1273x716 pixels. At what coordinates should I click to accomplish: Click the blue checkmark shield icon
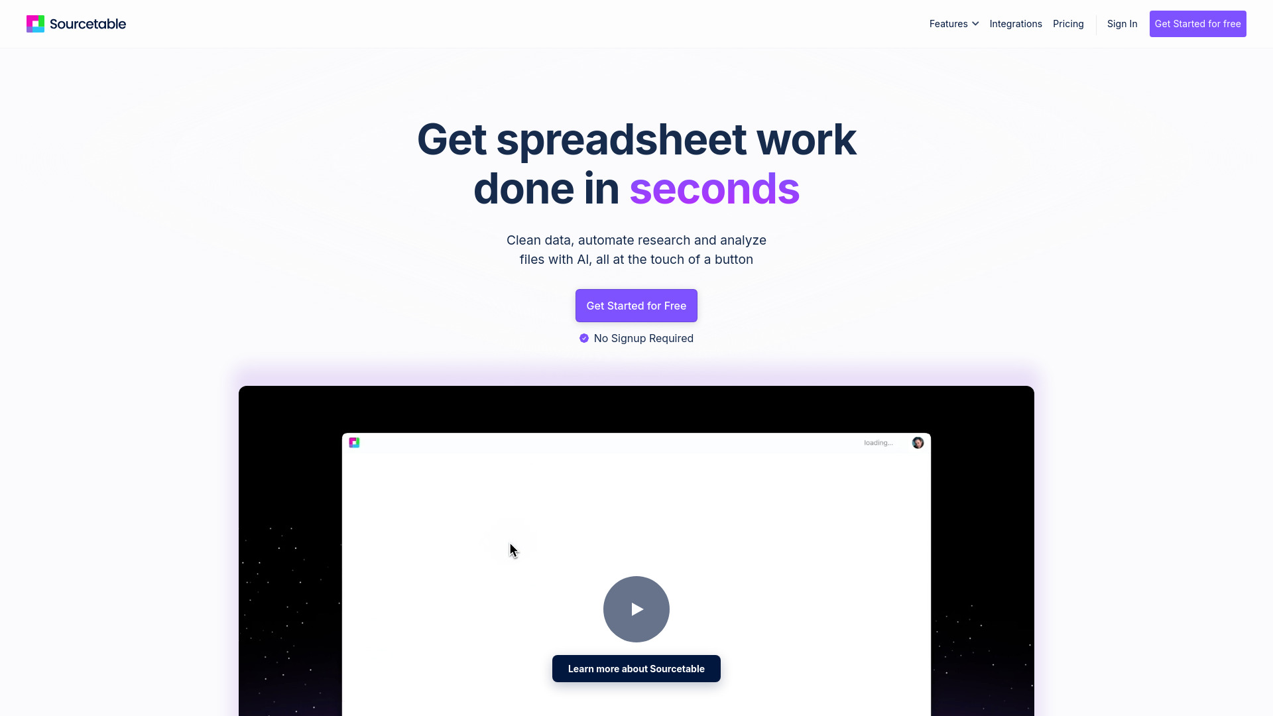(x=584, y=337)
